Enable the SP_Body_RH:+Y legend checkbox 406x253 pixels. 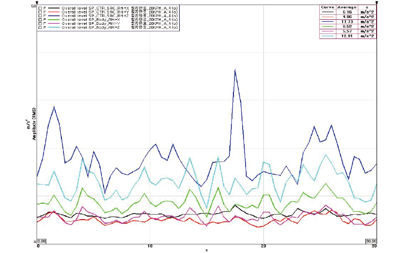click(x=40, y=24)
